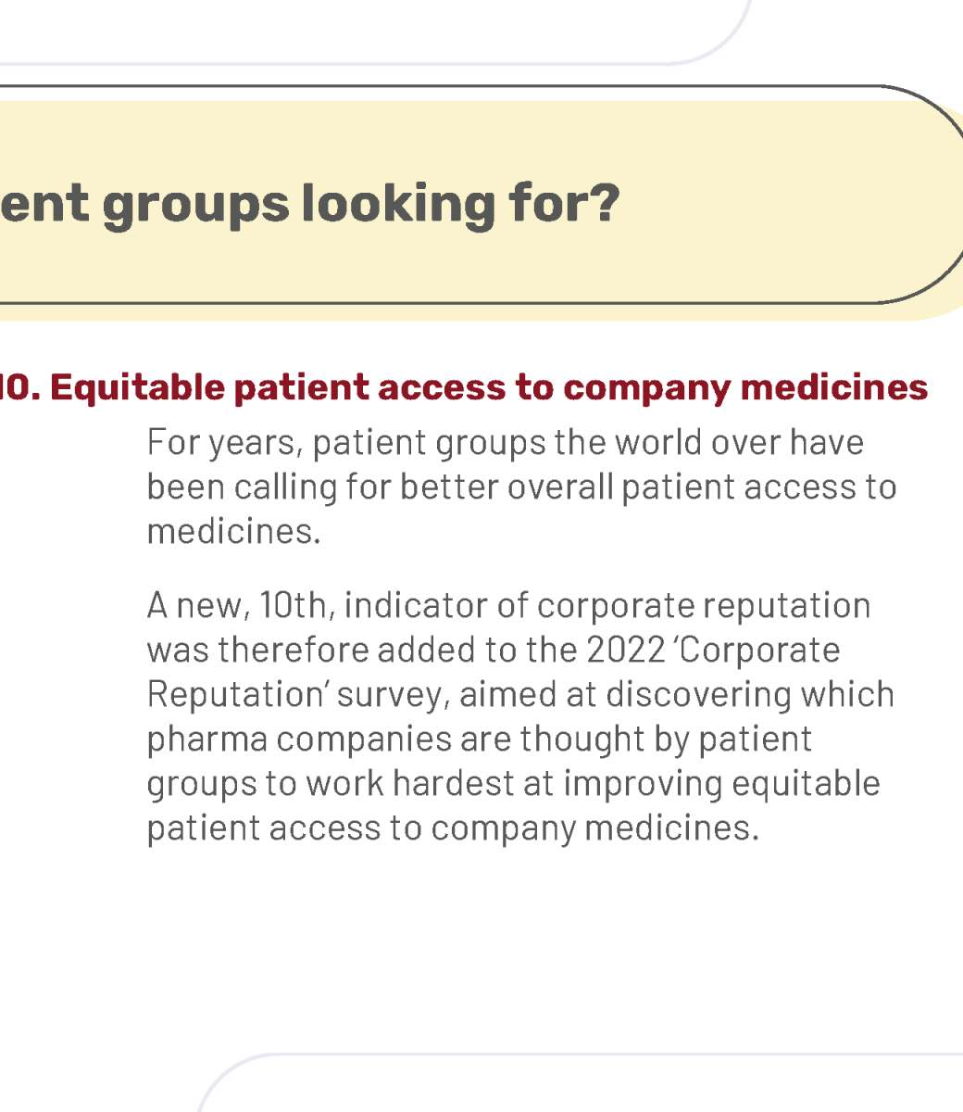
Task: Click the number '2022' in the paragraph
Action: click(x=626, y=651)
